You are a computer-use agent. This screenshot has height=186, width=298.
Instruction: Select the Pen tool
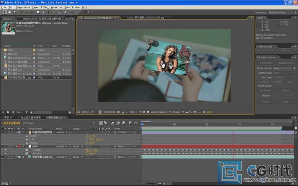tap(44, 12)
